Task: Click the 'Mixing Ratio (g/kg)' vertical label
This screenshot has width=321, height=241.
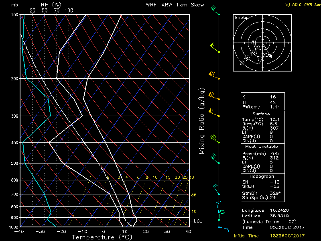Action: point(202,121)
